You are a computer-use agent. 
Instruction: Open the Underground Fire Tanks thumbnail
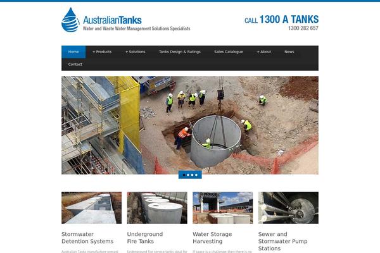pos(157,207)
